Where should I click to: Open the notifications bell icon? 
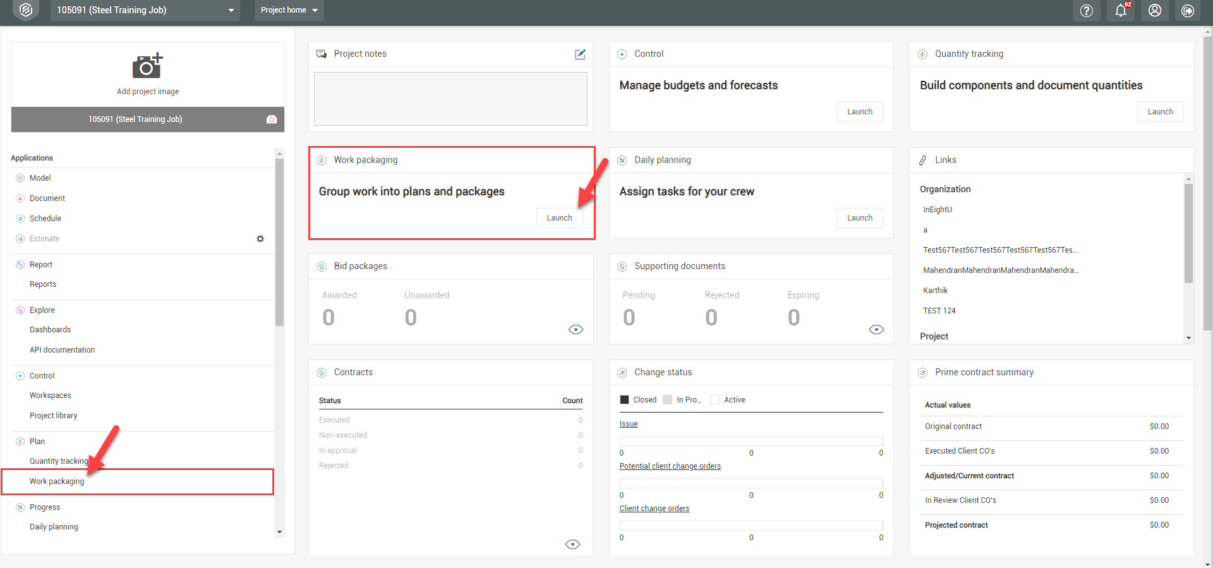pos(1120,11)
